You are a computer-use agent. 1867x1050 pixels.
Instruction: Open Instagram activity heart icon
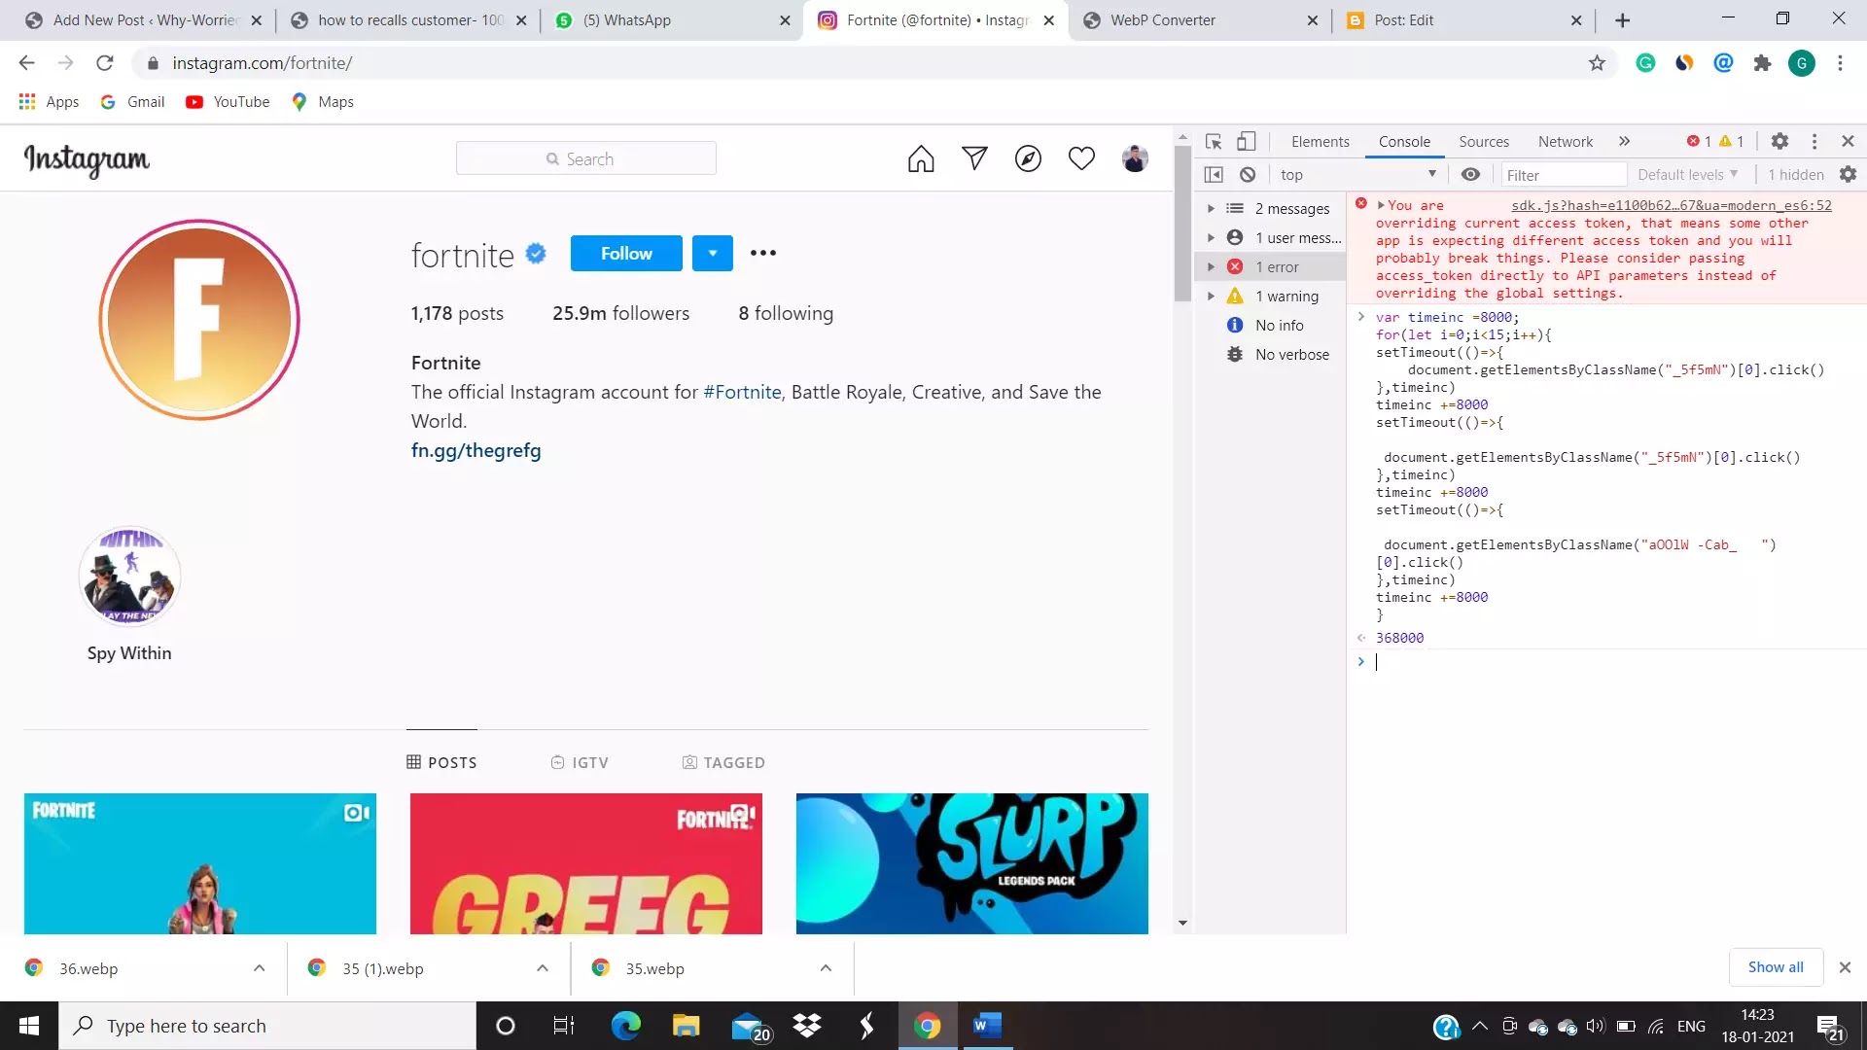pyautogui.click(x=1081, y=158)
